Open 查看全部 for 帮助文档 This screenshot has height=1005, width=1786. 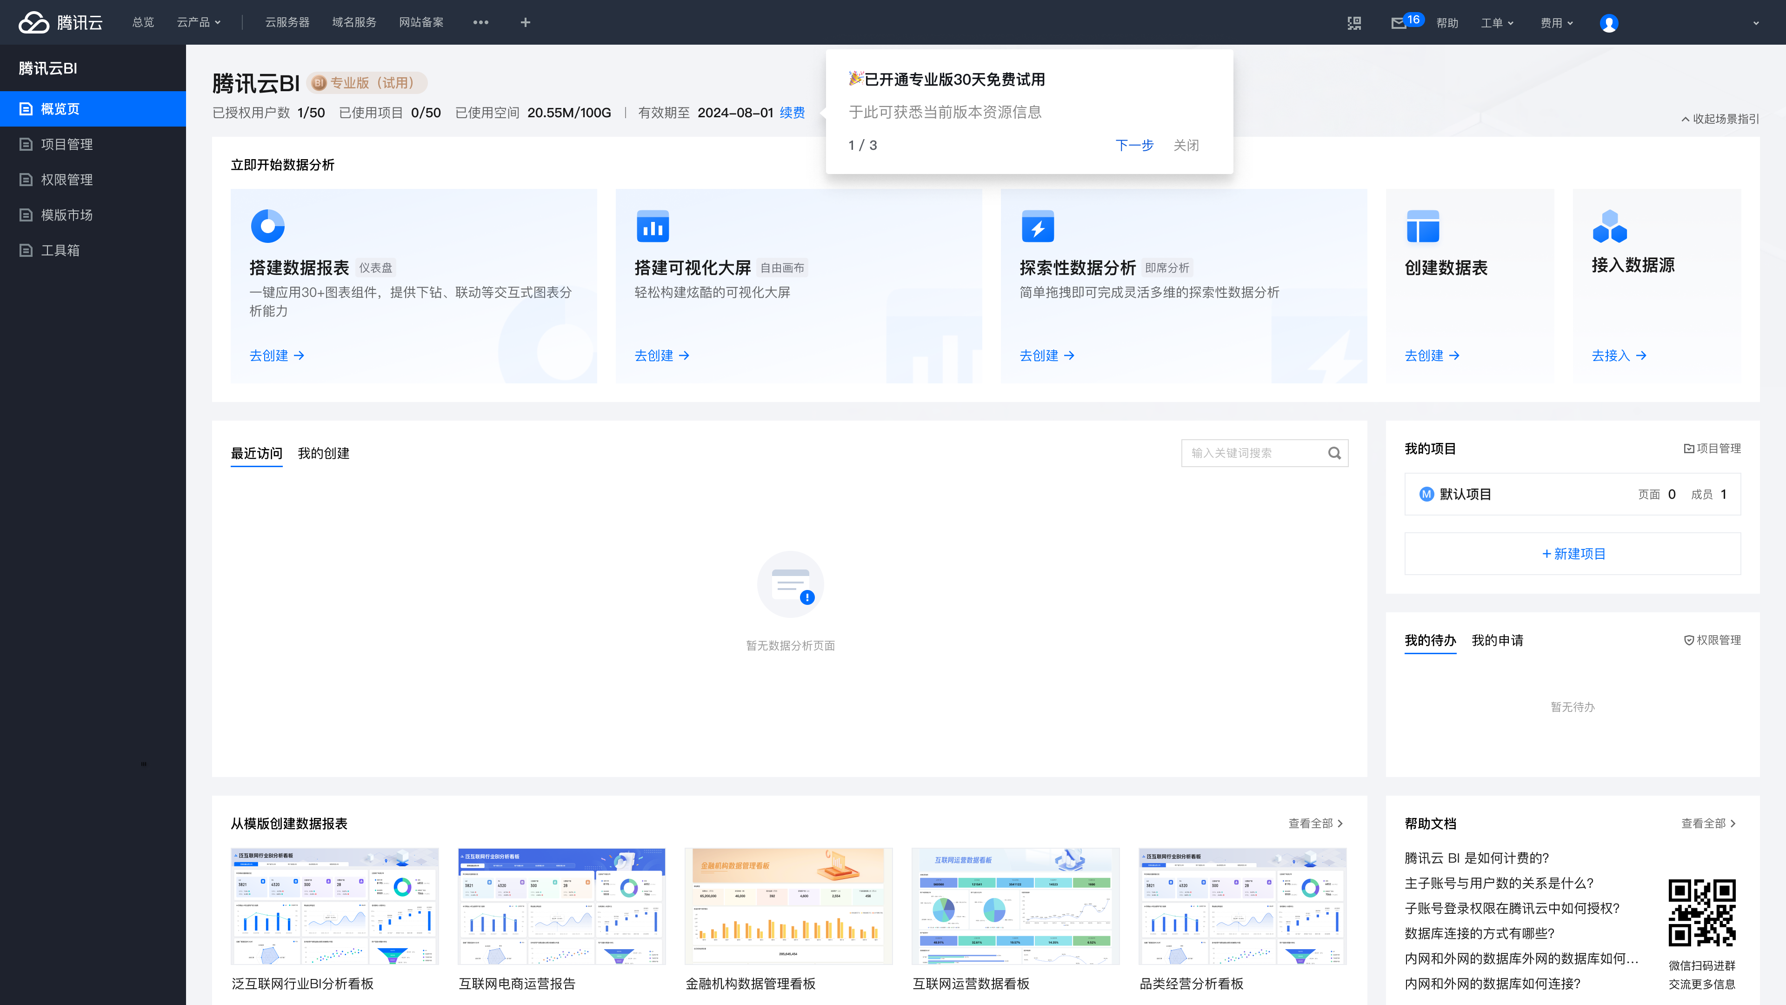pos(1708,823)
